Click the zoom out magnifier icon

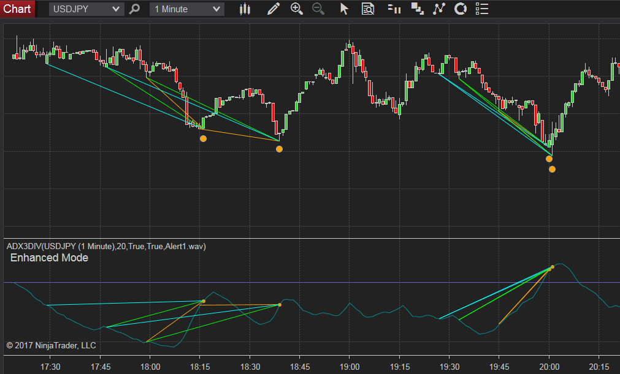coord(318,9)
